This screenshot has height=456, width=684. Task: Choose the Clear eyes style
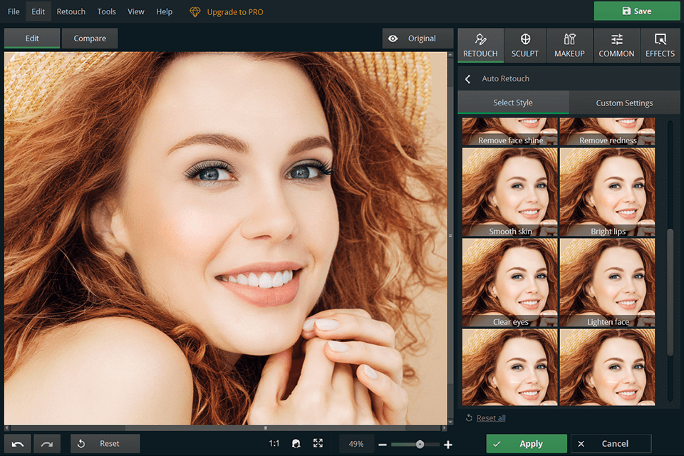[510, 283]
